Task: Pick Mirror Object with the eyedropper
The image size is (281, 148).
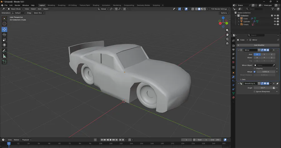Action: [x=274, y=65]
